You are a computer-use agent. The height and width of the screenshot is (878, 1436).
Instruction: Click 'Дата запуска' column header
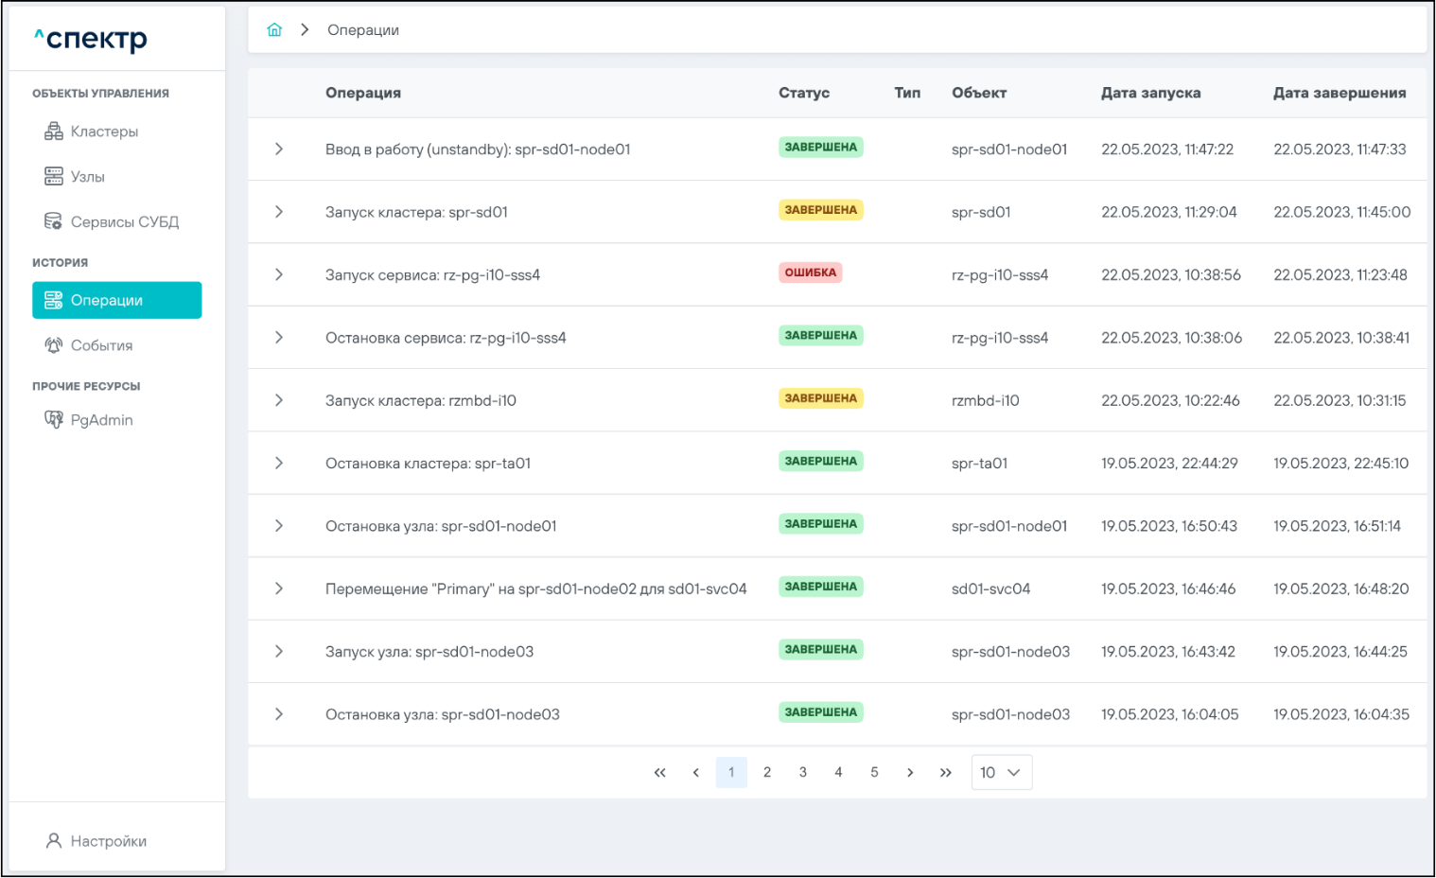tap(1150, 93)
